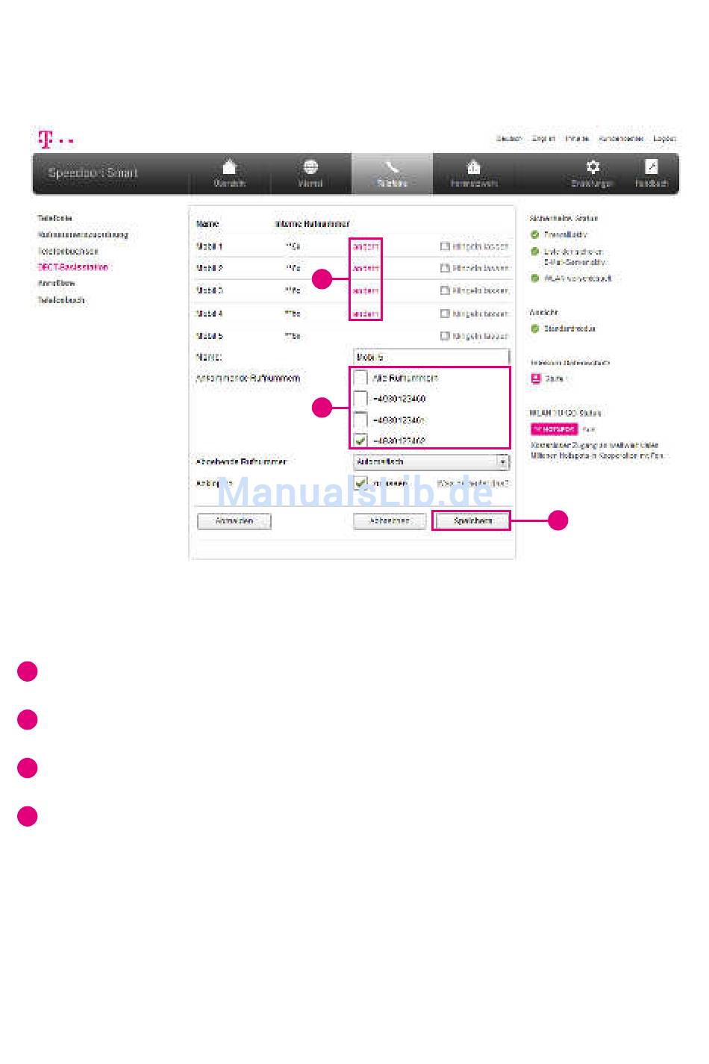Click the Speichern button
Viewport: 709px width, 1064px height.
tap(472, 521)
